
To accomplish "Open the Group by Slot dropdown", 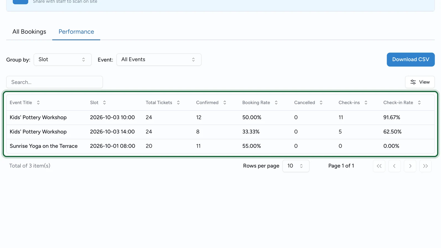I will click(63, 60).
